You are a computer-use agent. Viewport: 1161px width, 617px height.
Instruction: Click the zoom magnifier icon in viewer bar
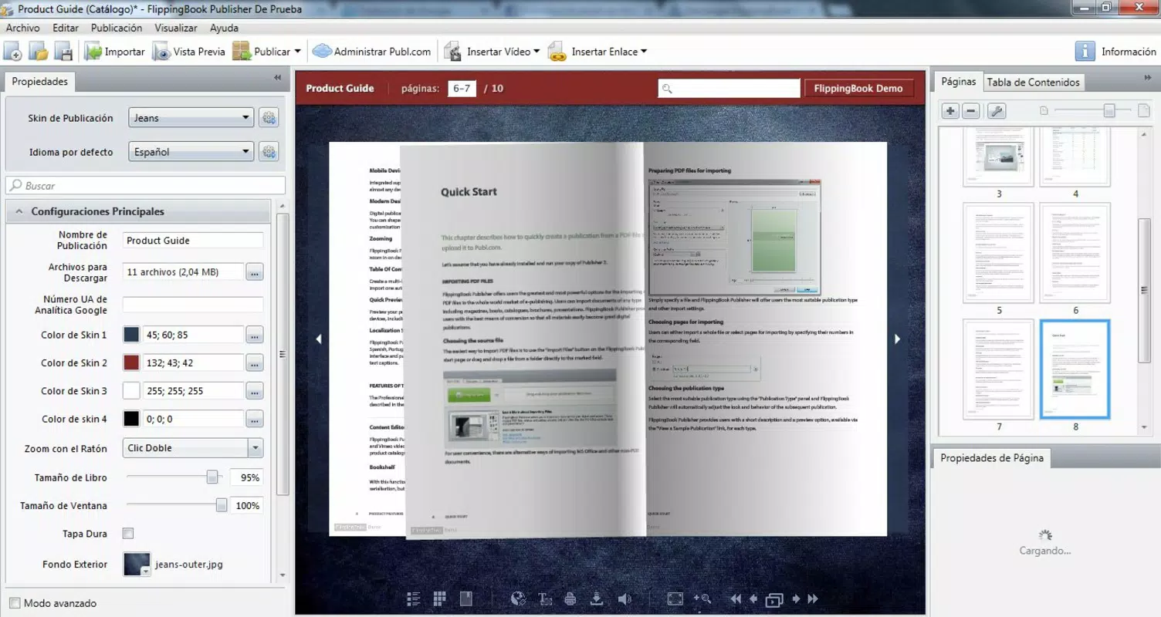click(x=702, y=598)
